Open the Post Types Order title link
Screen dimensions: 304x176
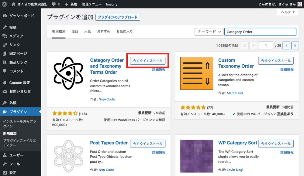[x=109, y=143]
